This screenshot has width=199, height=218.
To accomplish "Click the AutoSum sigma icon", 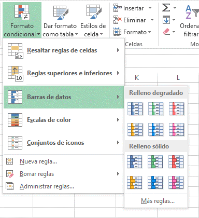I will pyautogui.click(x=166, y=8).
